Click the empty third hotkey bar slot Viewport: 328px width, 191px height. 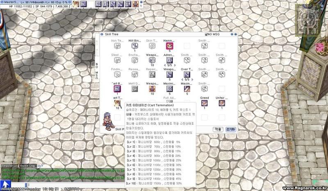91,4
